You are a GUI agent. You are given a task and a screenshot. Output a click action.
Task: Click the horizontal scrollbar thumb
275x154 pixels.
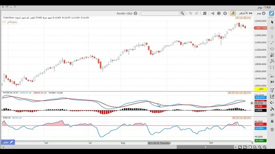point(205,147)
